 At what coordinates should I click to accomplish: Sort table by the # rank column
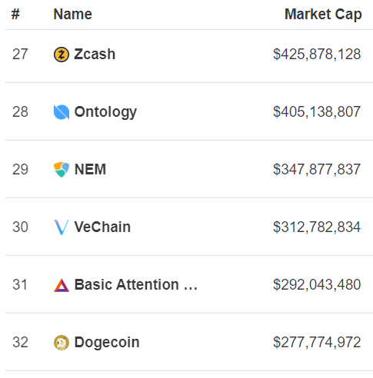[15, 14]
